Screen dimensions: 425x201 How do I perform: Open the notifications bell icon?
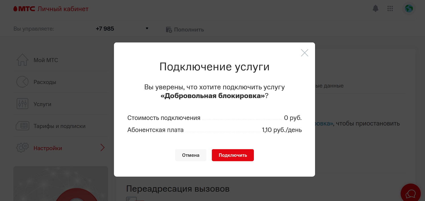(x=375, y=9)
